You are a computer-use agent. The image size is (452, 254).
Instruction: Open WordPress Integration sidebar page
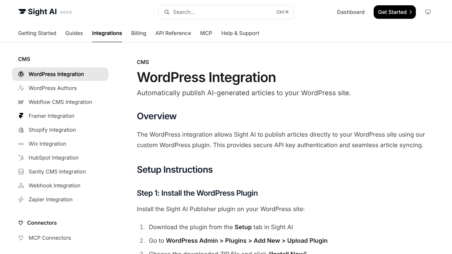[x=60, y=74]
